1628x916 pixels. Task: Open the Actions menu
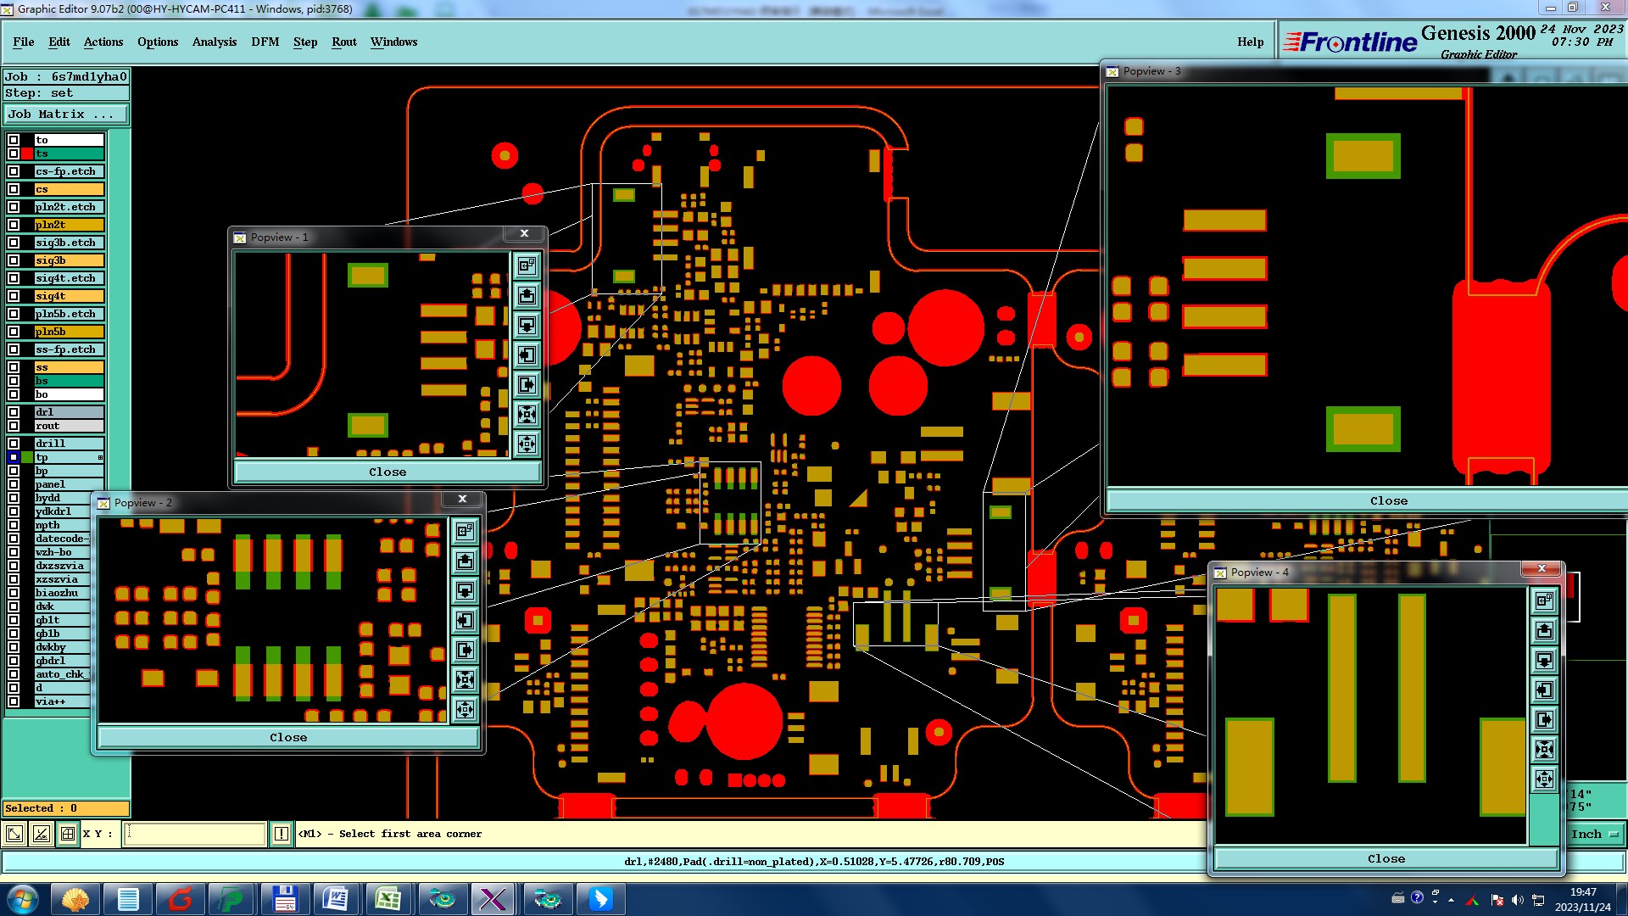103,42
